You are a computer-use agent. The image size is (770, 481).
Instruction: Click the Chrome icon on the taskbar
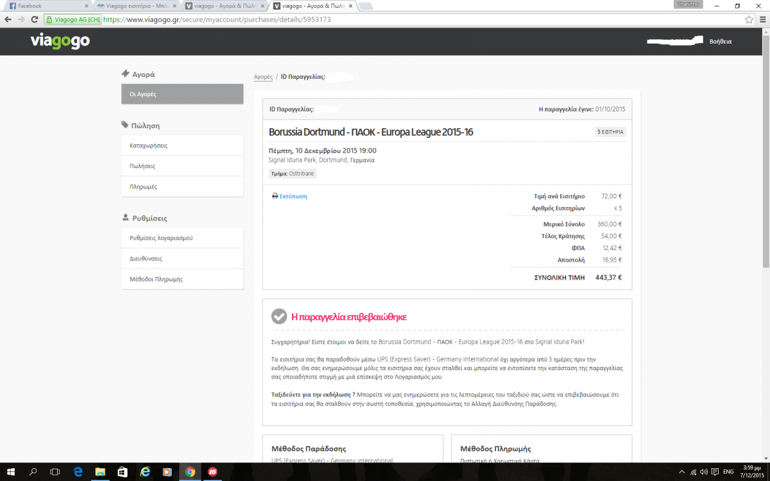pyautogui.click(x=190, y=472)
